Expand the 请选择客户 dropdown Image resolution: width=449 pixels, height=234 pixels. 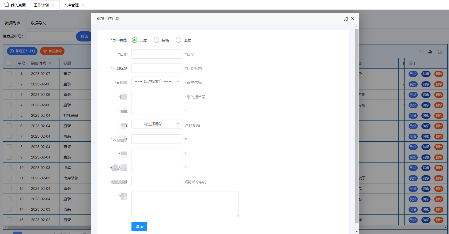coord(157,81)
